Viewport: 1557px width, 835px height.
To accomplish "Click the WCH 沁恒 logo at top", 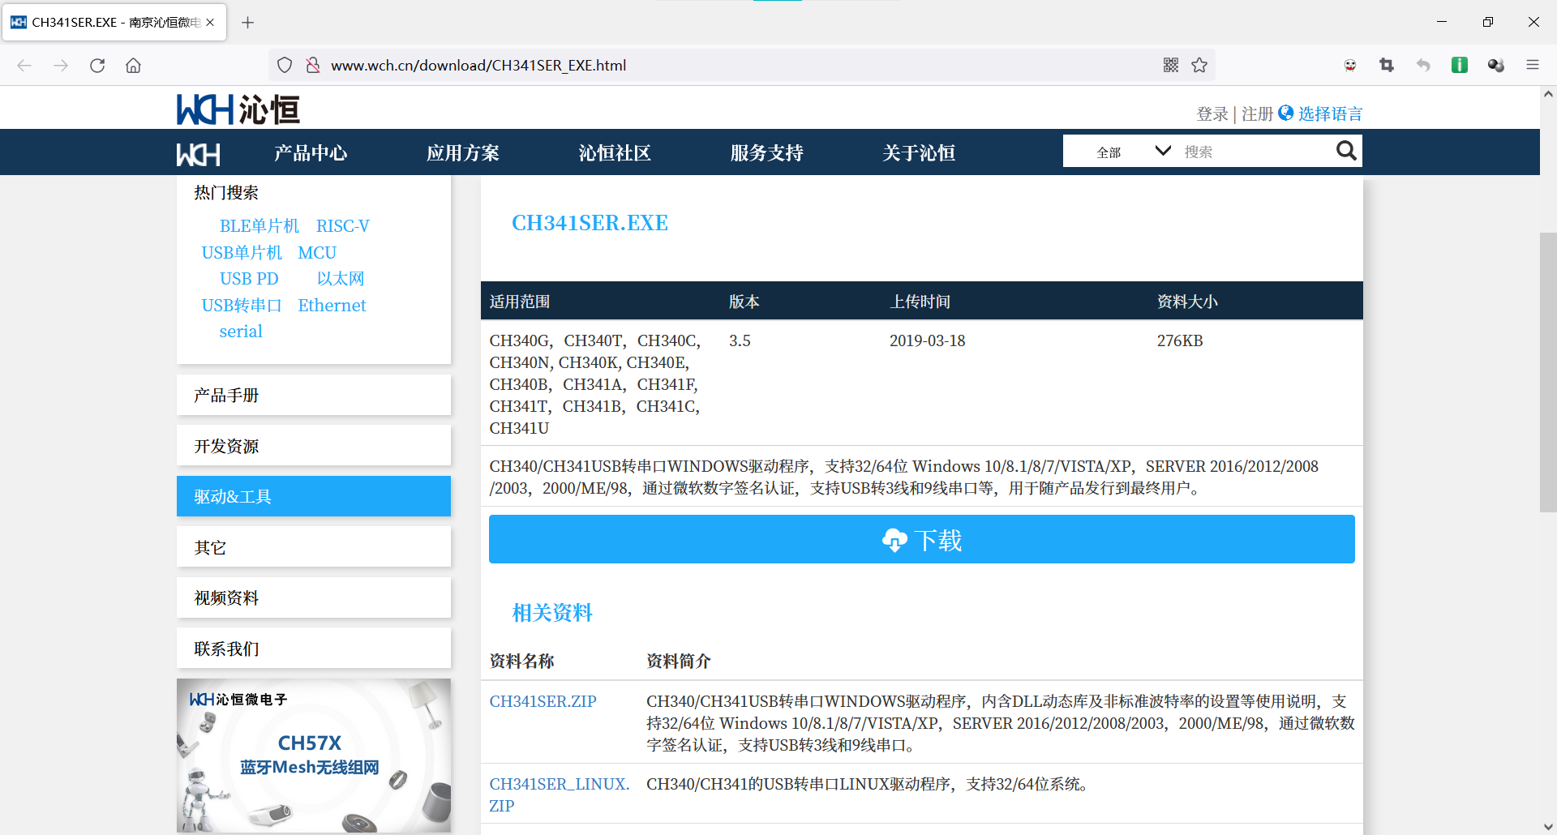I will 238,109.
